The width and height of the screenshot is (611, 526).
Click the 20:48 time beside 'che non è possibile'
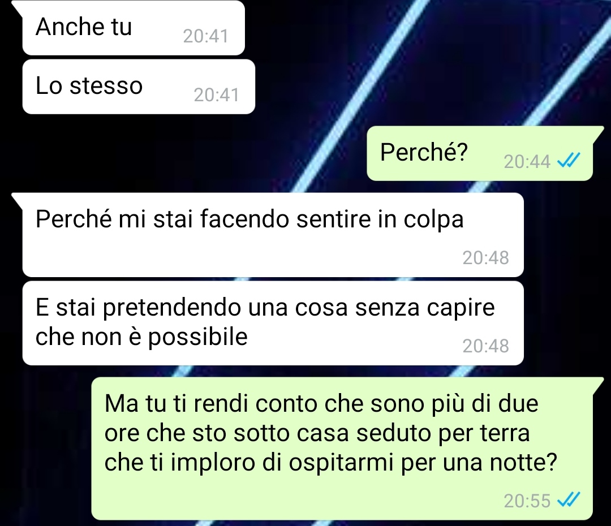[486, 346]
